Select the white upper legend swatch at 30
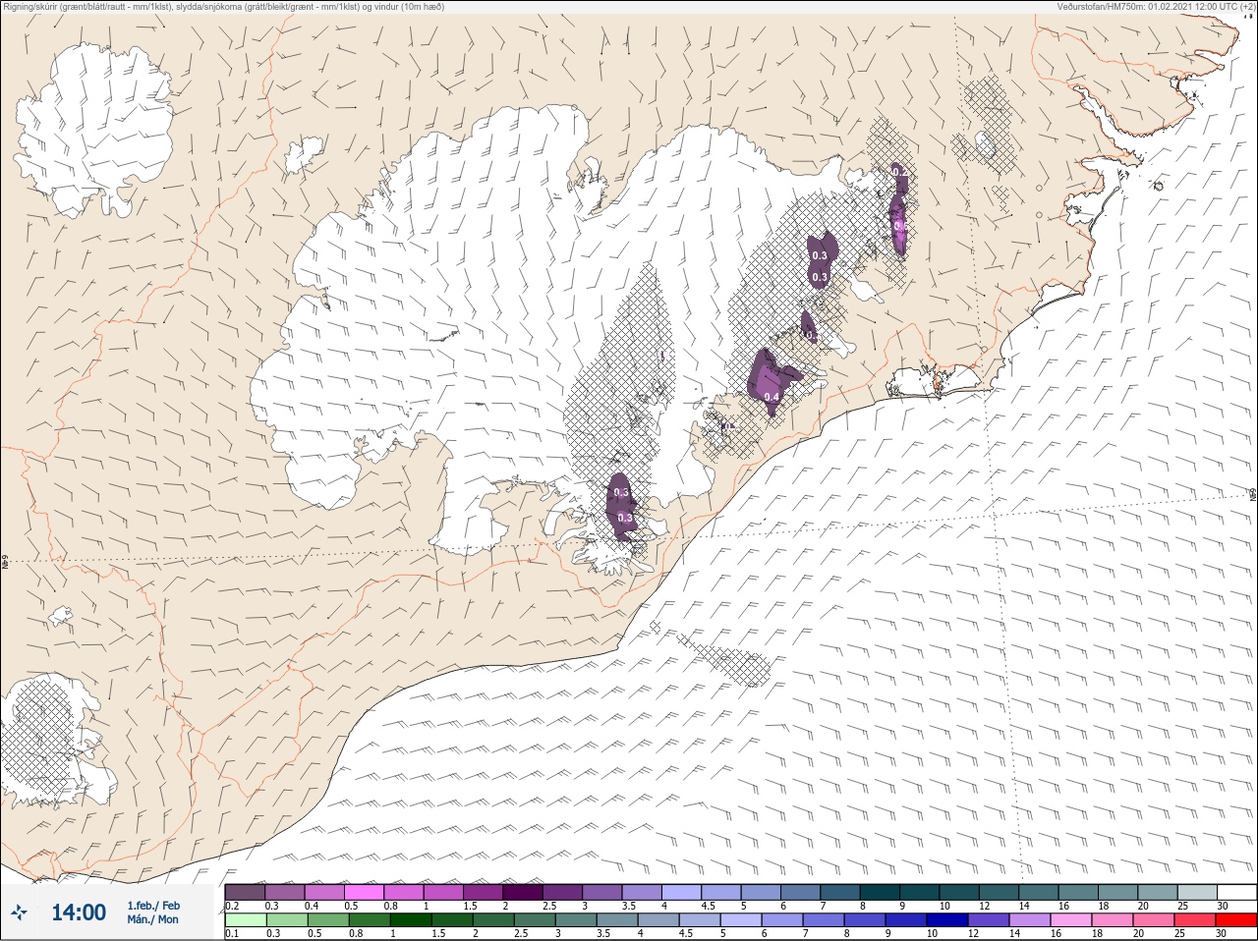 click(x=1237, y=892)
